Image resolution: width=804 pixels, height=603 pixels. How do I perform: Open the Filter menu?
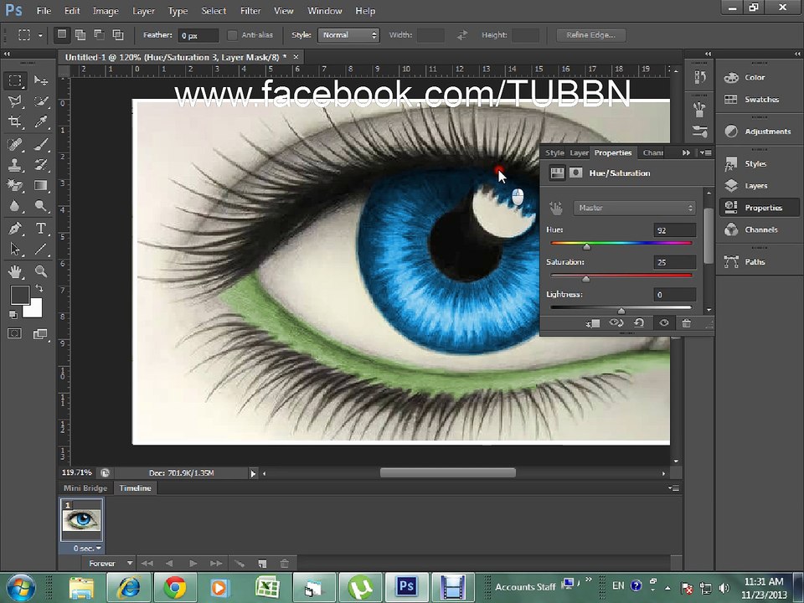[250, 11]
